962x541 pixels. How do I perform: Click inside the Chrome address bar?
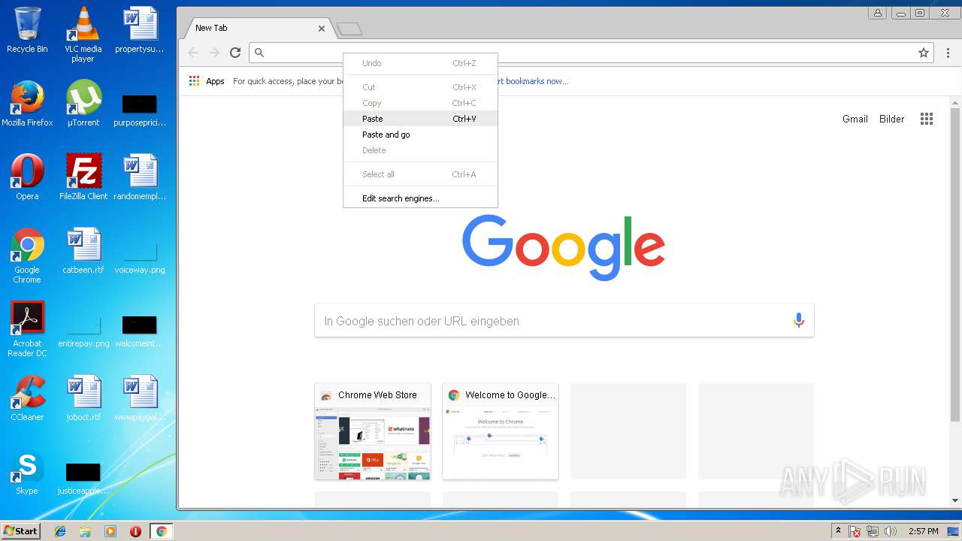pyautogui.click(x=590, y=53)
